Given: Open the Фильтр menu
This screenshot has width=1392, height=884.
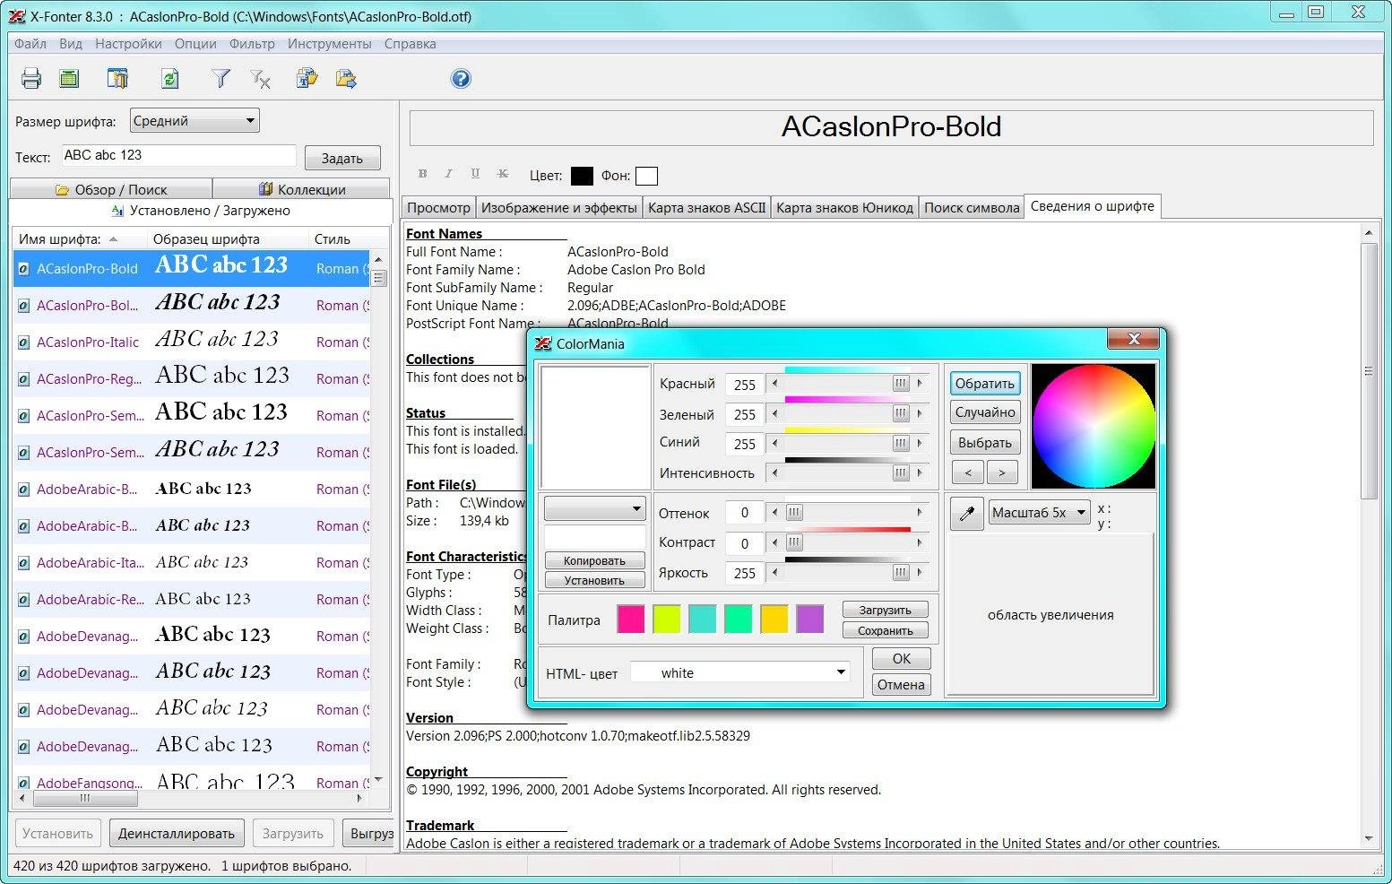Looking at the screenshot, I should pos(252,44).
